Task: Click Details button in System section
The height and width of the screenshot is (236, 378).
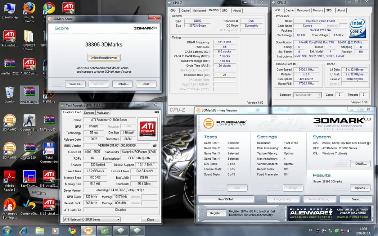Action: tap(361, 164)
